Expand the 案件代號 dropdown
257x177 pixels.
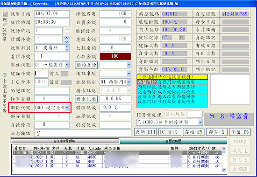67,65
